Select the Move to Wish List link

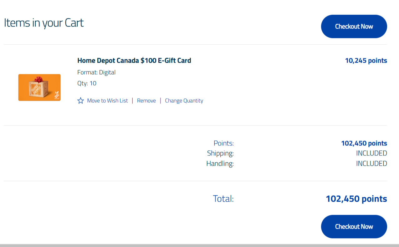[107, 101]
